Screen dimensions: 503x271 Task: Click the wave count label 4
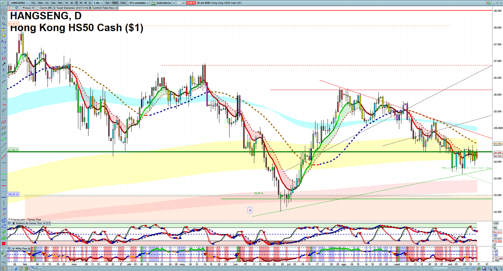(x=250, y=210)
